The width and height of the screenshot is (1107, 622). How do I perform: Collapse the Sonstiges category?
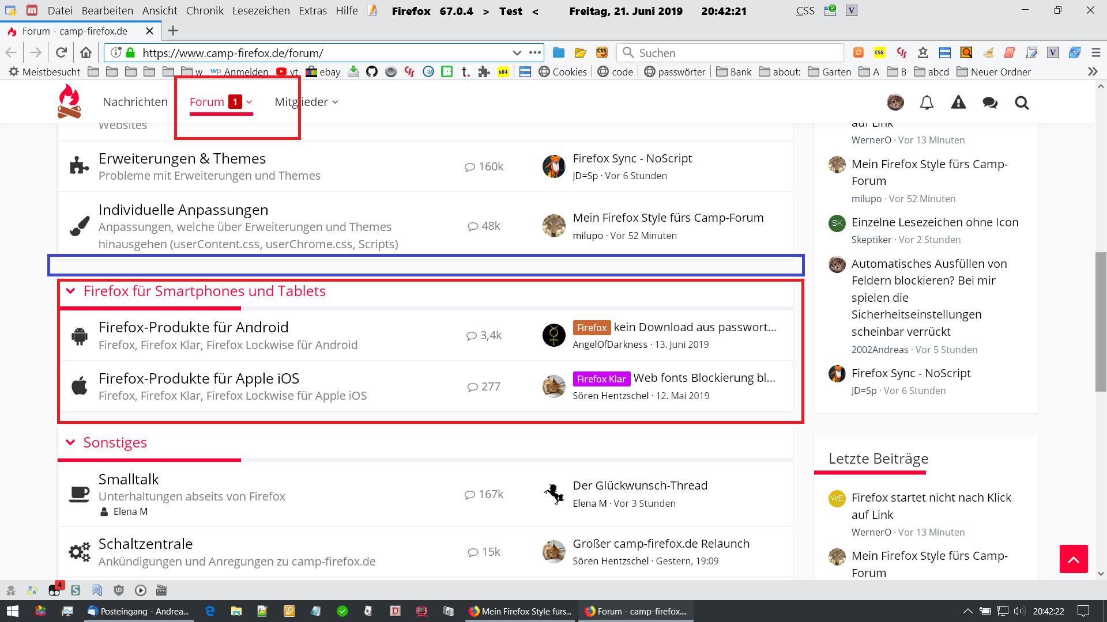click(x=70, y=442)
